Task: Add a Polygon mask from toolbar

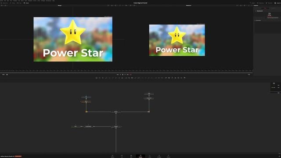Action: click(148, 78)
